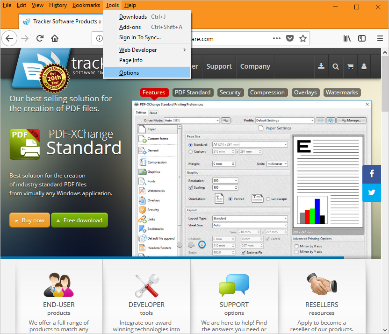Open the Security settings icon
The height and width of the screenshot is (334, 389).
(142, 209)
